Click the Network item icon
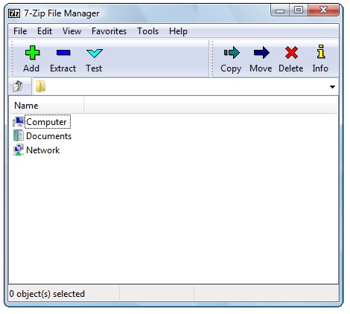Viewport: 350px width, 314px height. point(19,150)
